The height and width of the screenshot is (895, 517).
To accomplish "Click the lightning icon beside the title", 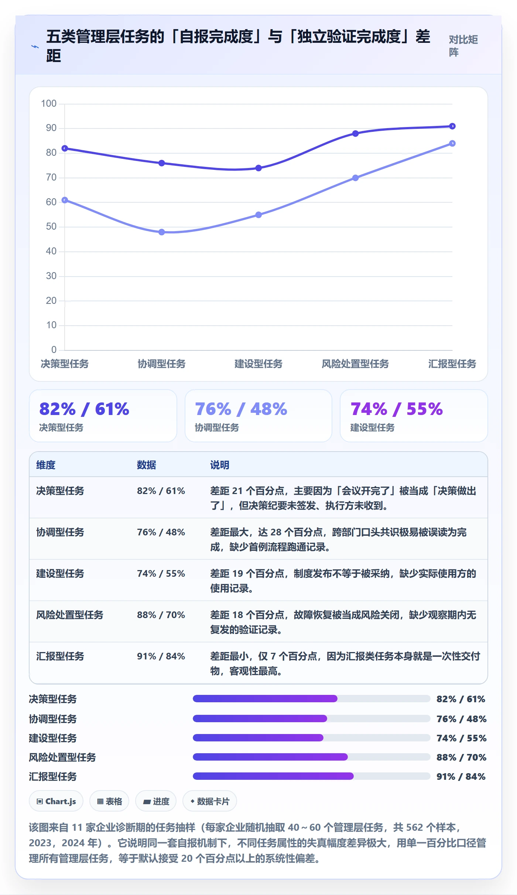I will coord(35,47).
